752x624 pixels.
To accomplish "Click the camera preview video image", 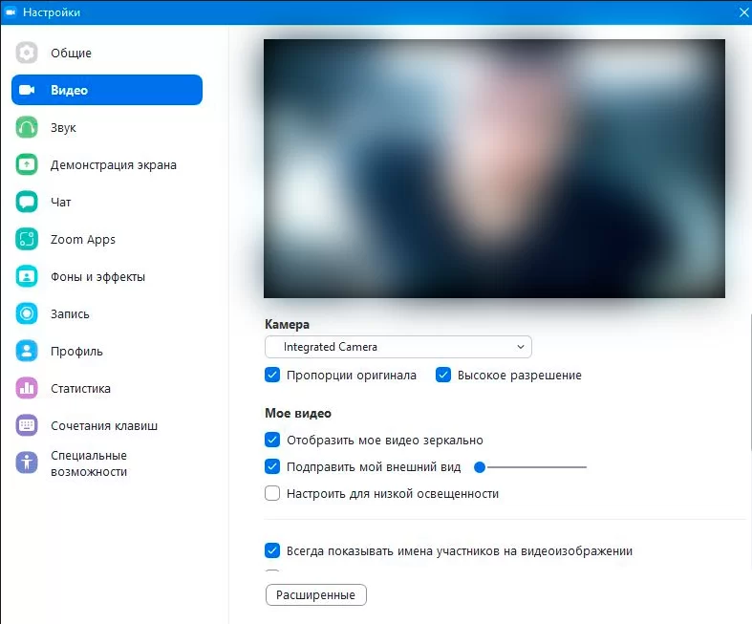I will click(494, 168).
